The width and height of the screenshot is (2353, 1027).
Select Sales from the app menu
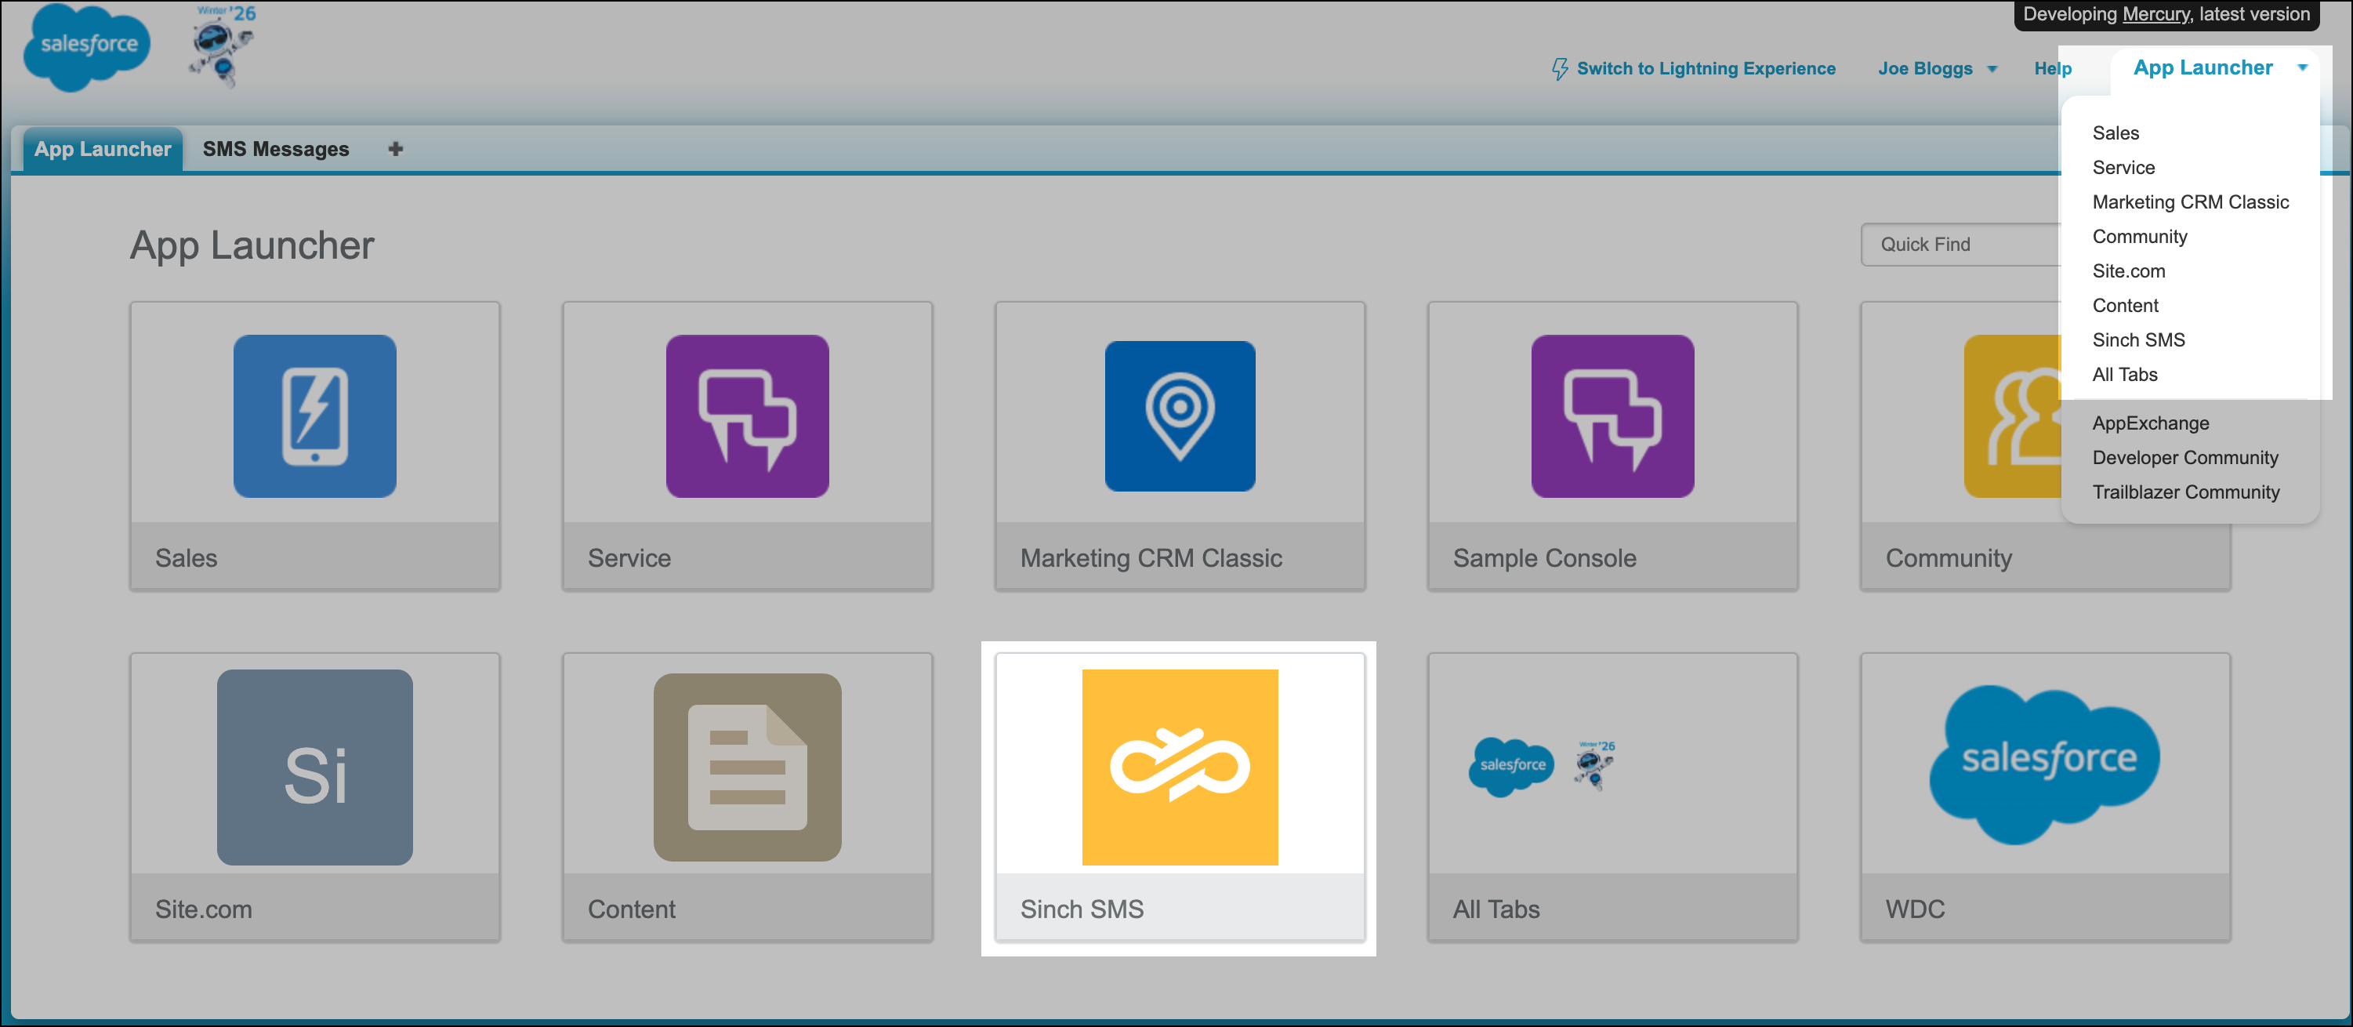point(2116,133)
